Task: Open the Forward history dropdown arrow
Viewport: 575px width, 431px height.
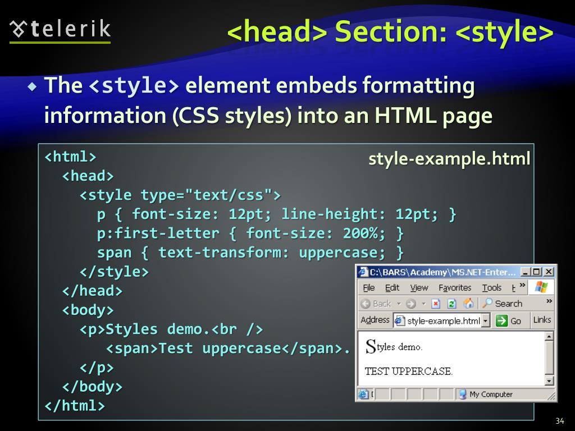Action: [x=423, y=304]
